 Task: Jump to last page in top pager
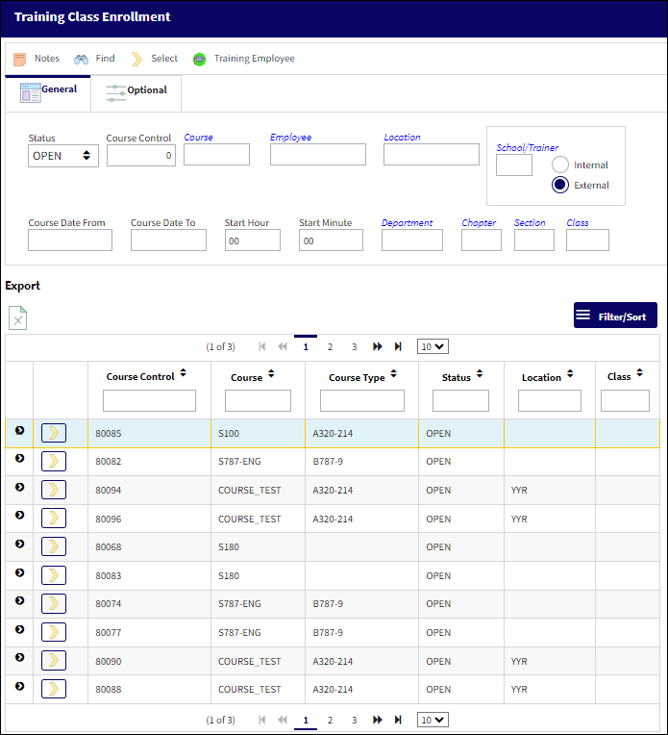point(398,347)
